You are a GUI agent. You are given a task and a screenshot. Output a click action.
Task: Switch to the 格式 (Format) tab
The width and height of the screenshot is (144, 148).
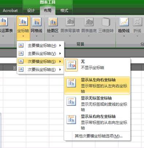click(x=64, y=11)
